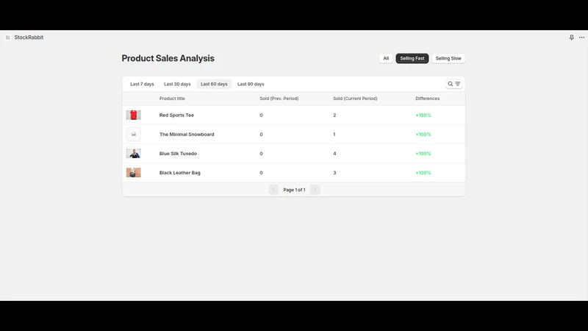This screenshot has width=588, height=331.
Task: Click the Blue Silk Tuxedo title
Action: click(x=178, y=154)
